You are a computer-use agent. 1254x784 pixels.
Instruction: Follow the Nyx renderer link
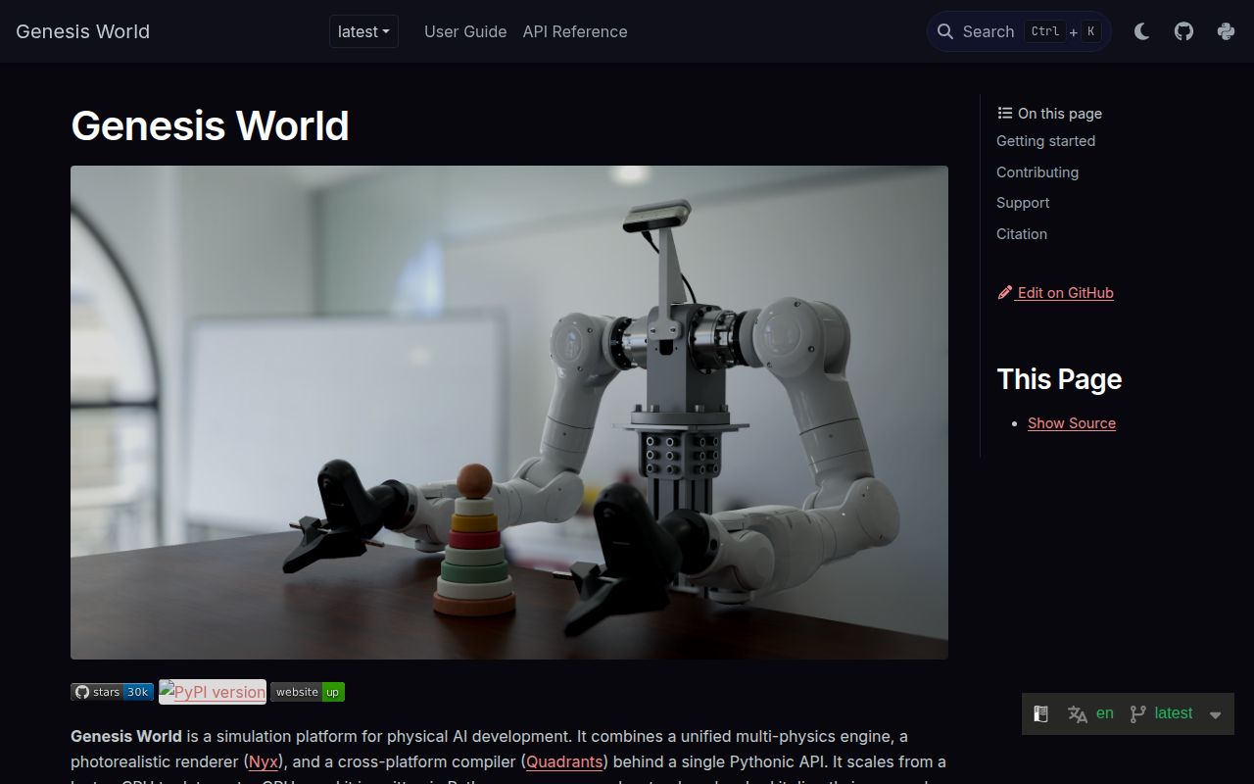[264, 761]
